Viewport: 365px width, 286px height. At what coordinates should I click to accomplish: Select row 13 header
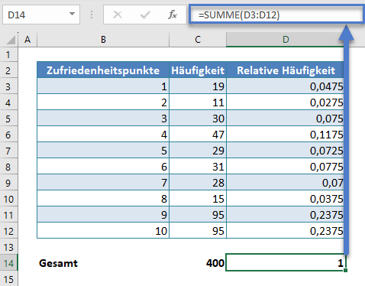pos(8,247)
